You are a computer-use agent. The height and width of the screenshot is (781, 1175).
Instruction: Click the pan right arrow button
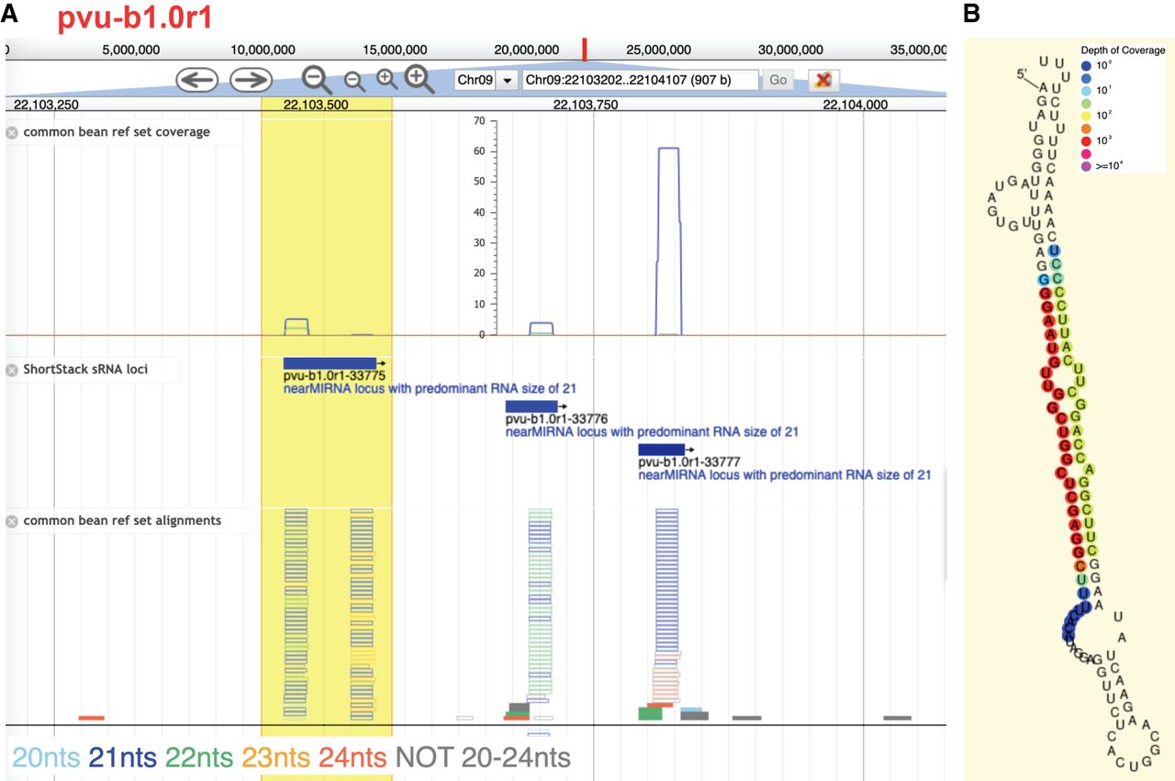[251, 80]
